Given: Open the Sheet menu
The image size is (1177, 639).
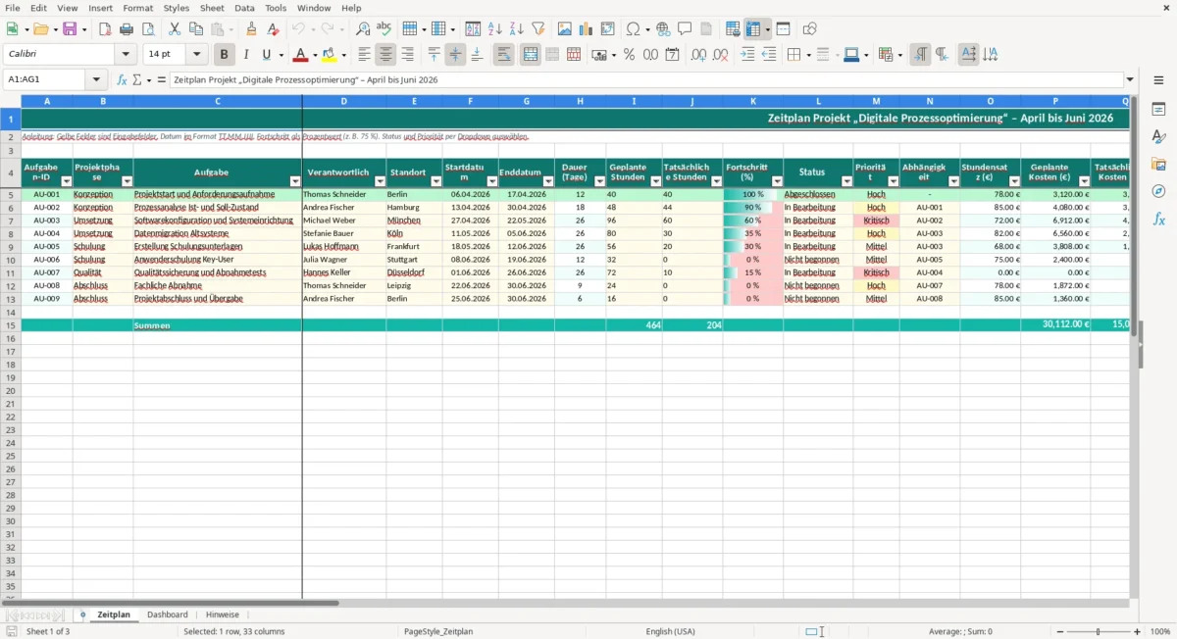Looking at the screenshot, I should click(212, 8).
